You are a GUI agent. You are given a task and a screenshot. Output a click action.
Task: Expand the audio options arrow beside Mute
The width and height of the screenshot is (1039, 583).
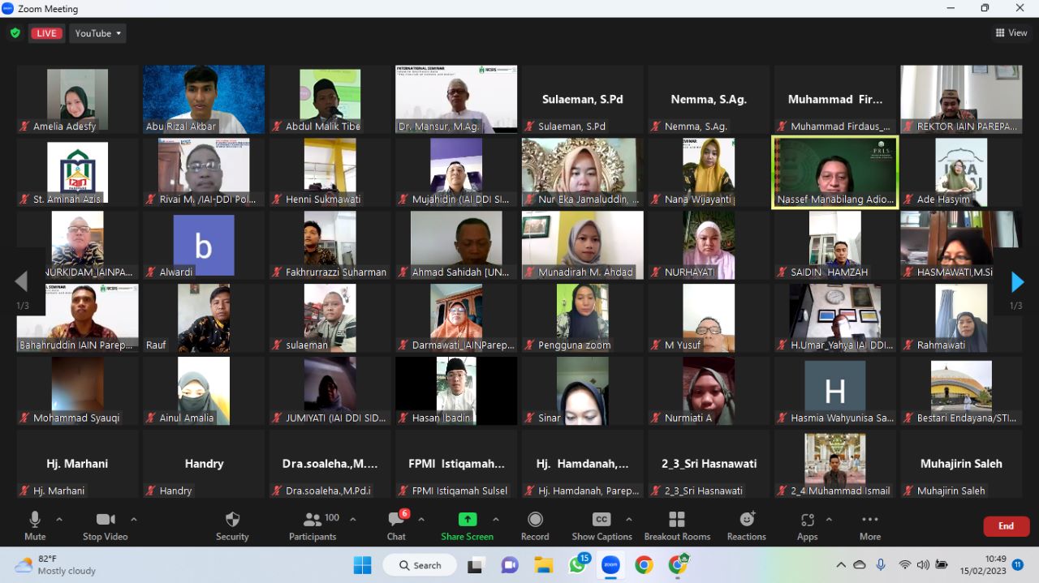[x=59, y=519]
